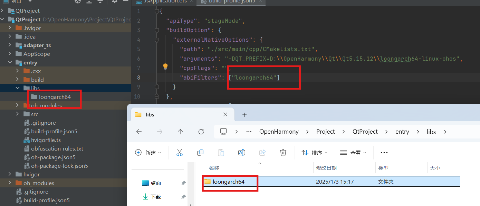Open hvigorfile.ts in the project tree
This screenshot has width=480, height=206.
(46, 140)
